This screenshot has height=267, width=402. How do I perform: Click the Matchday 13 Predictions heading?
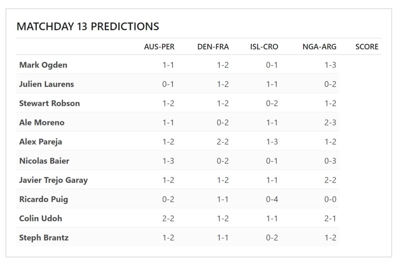pos(88,26)
